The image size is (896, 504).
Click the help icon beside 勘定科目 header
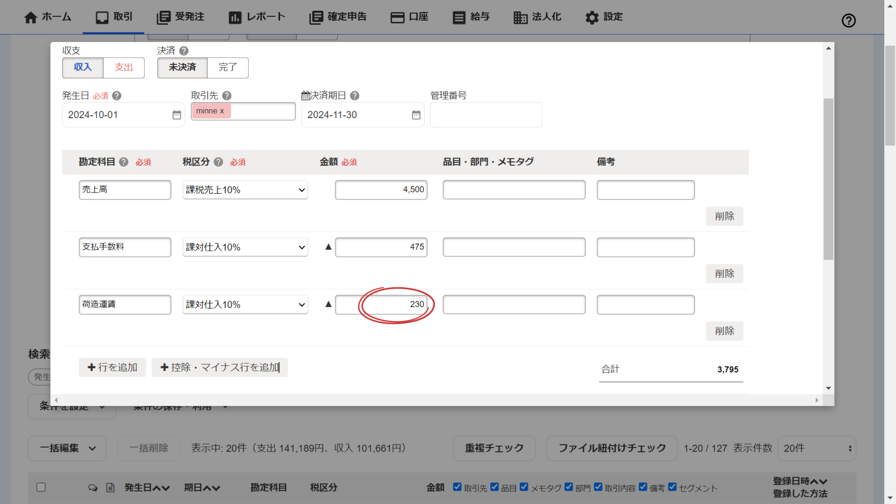coord(124,162)
